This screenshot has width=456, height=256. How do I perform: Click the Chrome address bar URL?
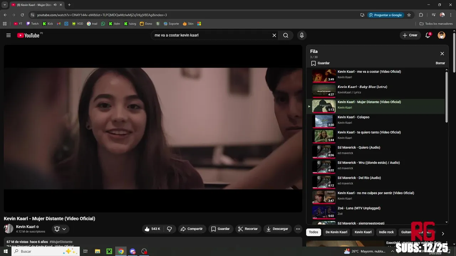[x=102, y=15]
